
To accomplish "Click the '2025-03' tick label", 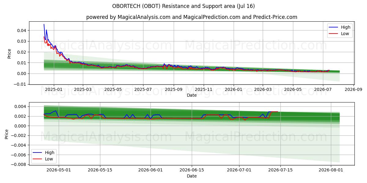I will pos(83,89).
